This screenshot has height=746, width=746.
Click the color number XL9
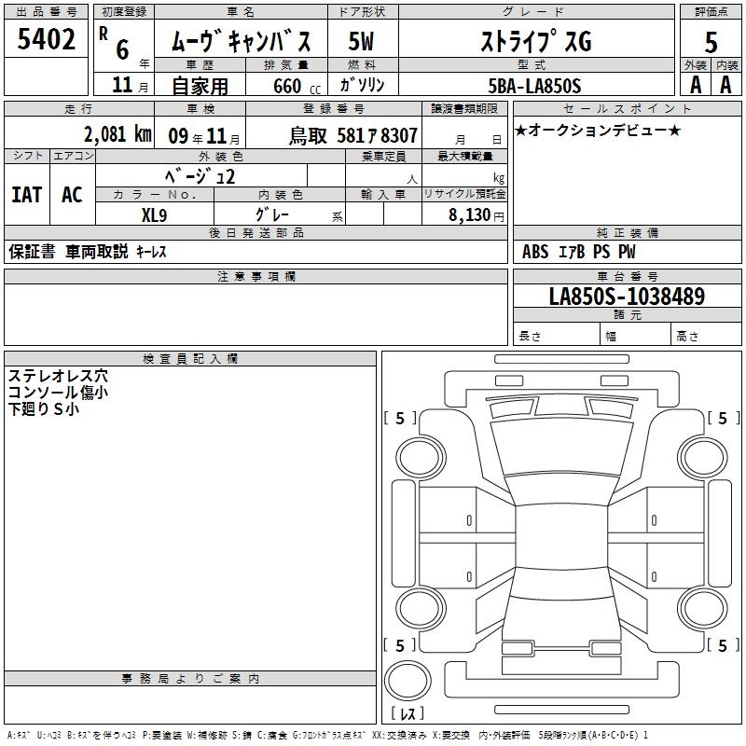click(x=154, y=215)
